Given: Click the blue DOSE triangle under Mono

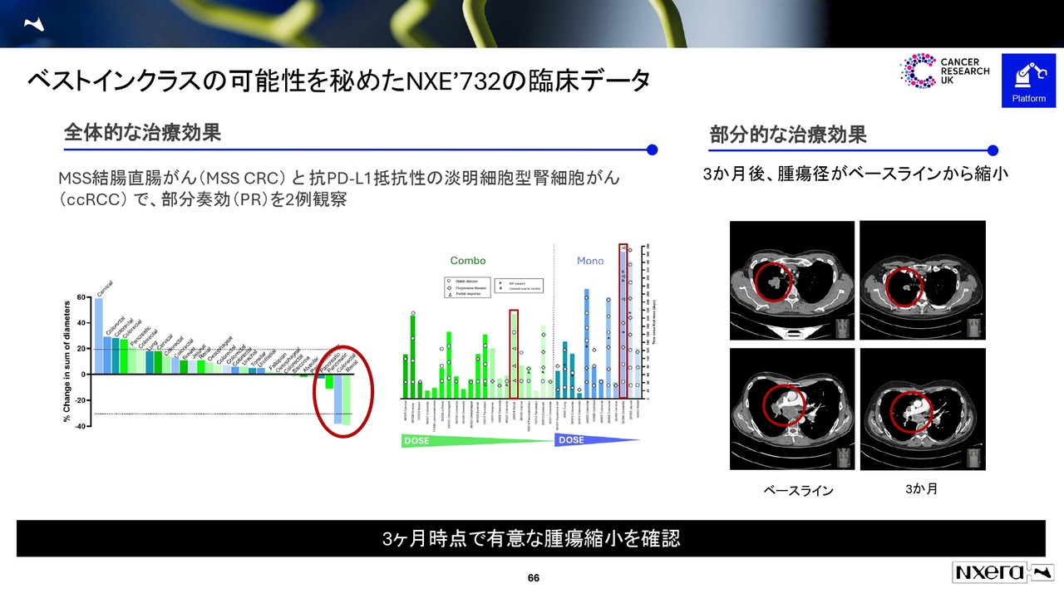Looking at the screenshot, I should (594, 440).
